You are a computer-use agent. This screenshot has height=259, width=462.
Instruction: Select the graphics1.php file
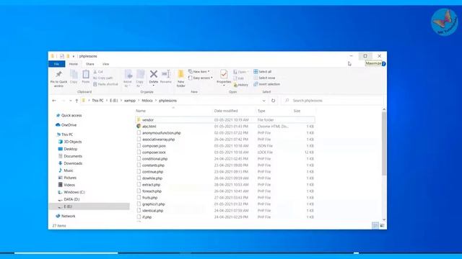click(x=225, y=204)
